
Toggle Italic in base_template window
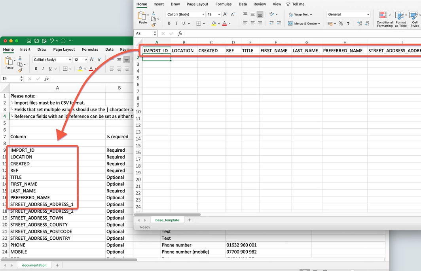point(176,23)
